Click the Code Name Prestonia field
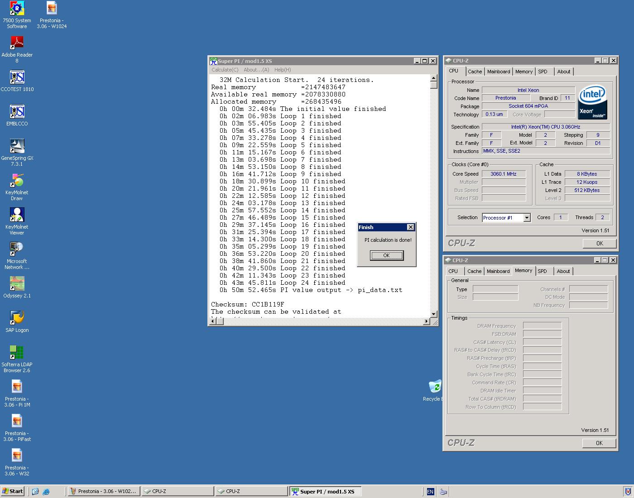Screen dimensions: 634x498 [506, 98]
